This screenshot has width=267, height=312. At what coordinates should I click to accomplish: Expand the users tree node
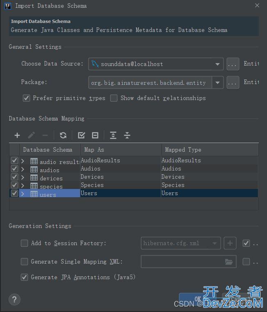[23, 194]
